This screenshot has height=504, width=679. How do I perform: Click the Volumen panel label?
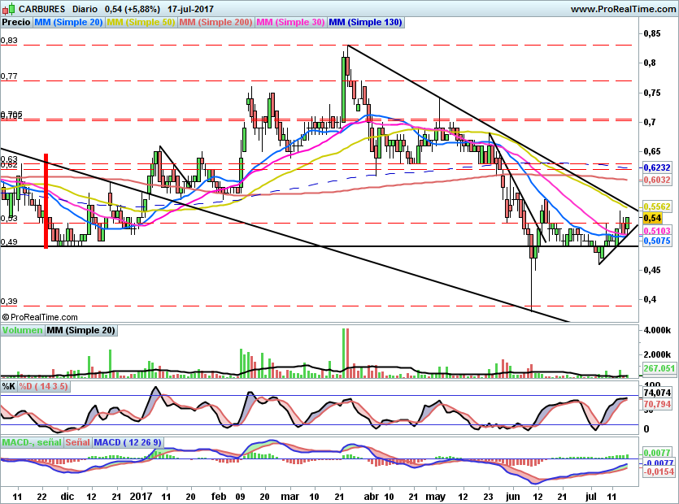click(22, 331)
